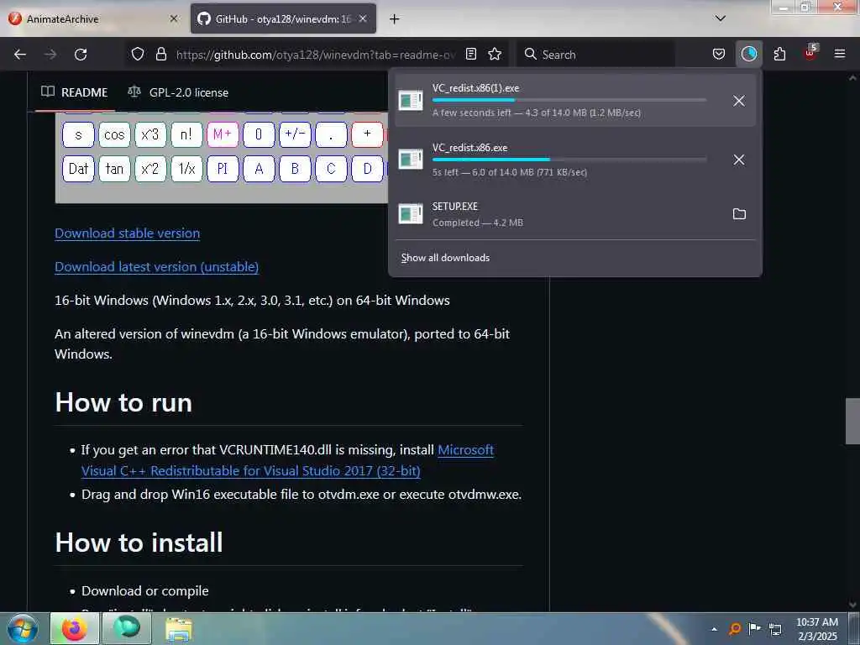This screenshot has width=860, height=645.
Task: Reload the current GitHub page
Action: coord(81,55)
